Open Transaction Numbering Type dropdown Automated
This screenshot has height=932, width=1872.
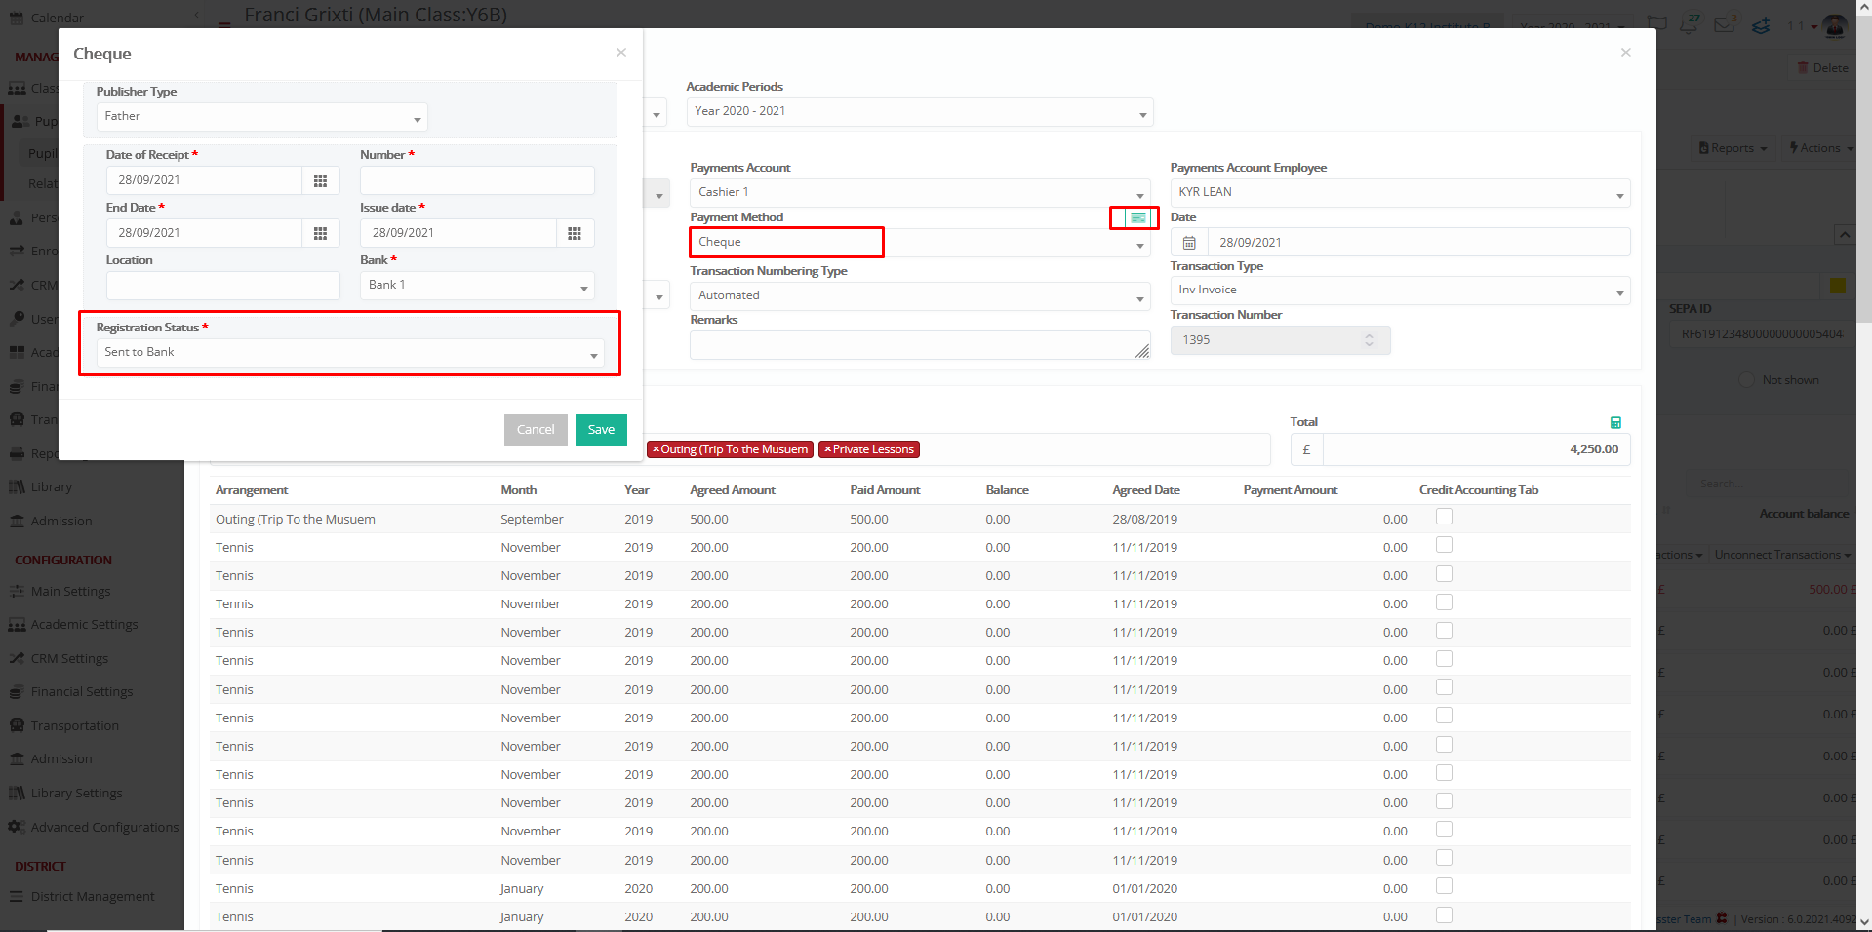(920, 296)
